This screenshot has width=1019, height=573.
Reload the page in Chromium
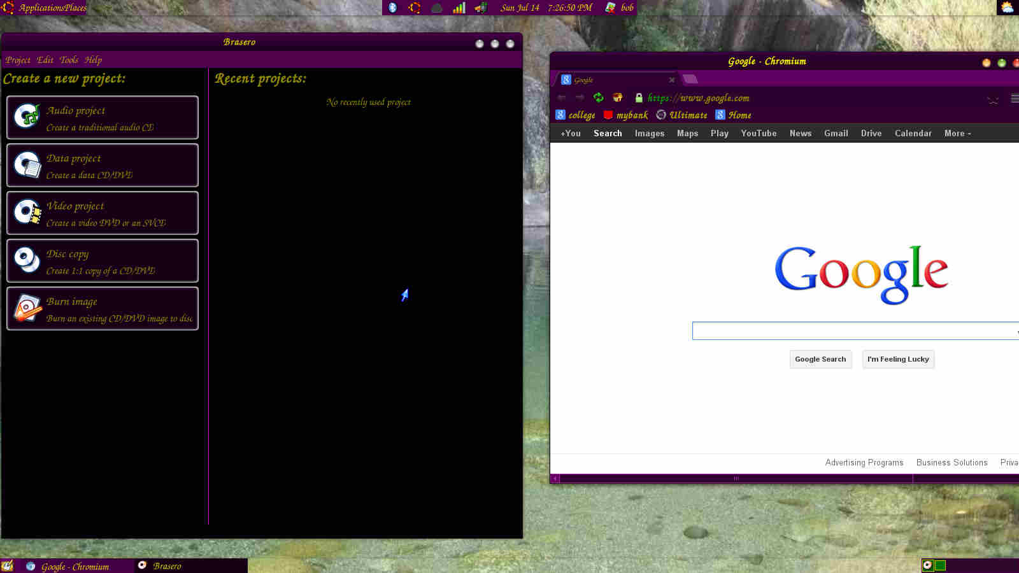click(598, 97)
